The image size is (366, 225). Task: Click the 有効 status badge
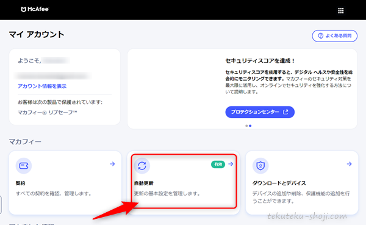pos(218,164)
